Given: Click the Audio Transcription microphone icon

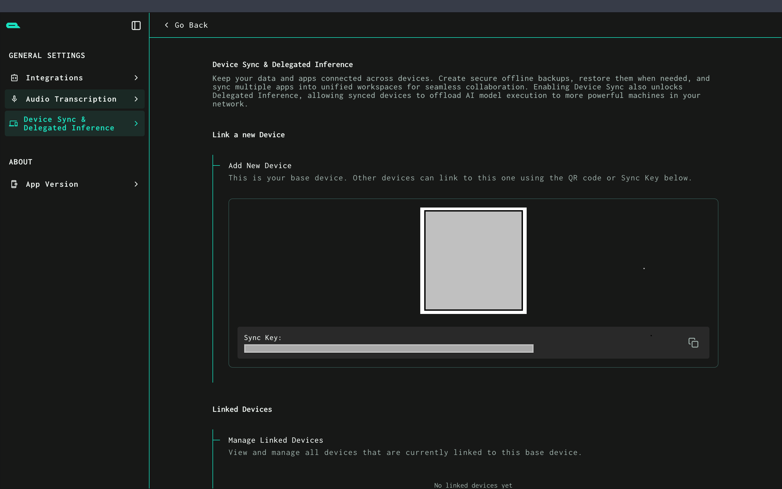Looking at the screenshot, I should [x=14, y=99].
